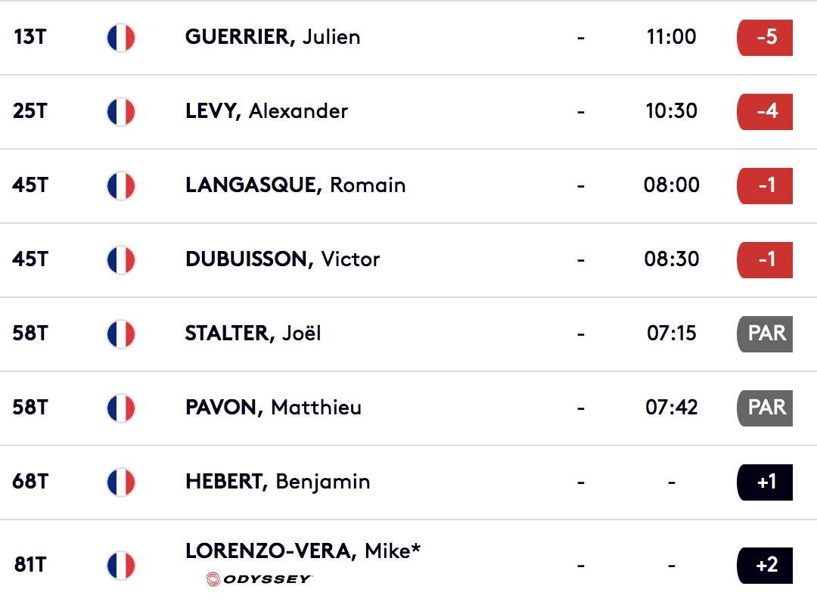Click the Odyssey sponsor logo

pos(259,578)
